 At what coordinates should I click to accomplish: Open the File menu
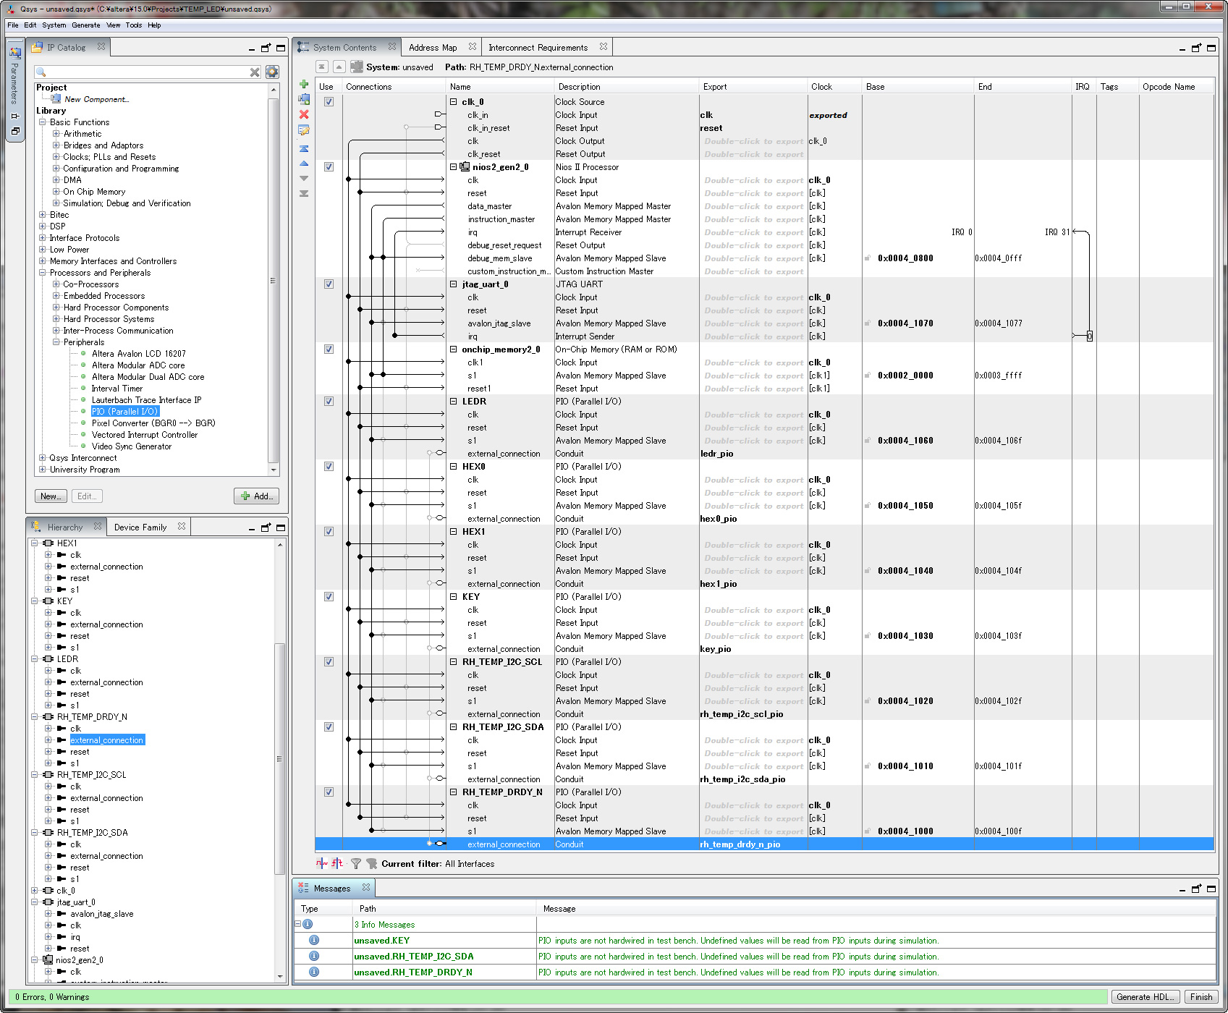[13, 25]
